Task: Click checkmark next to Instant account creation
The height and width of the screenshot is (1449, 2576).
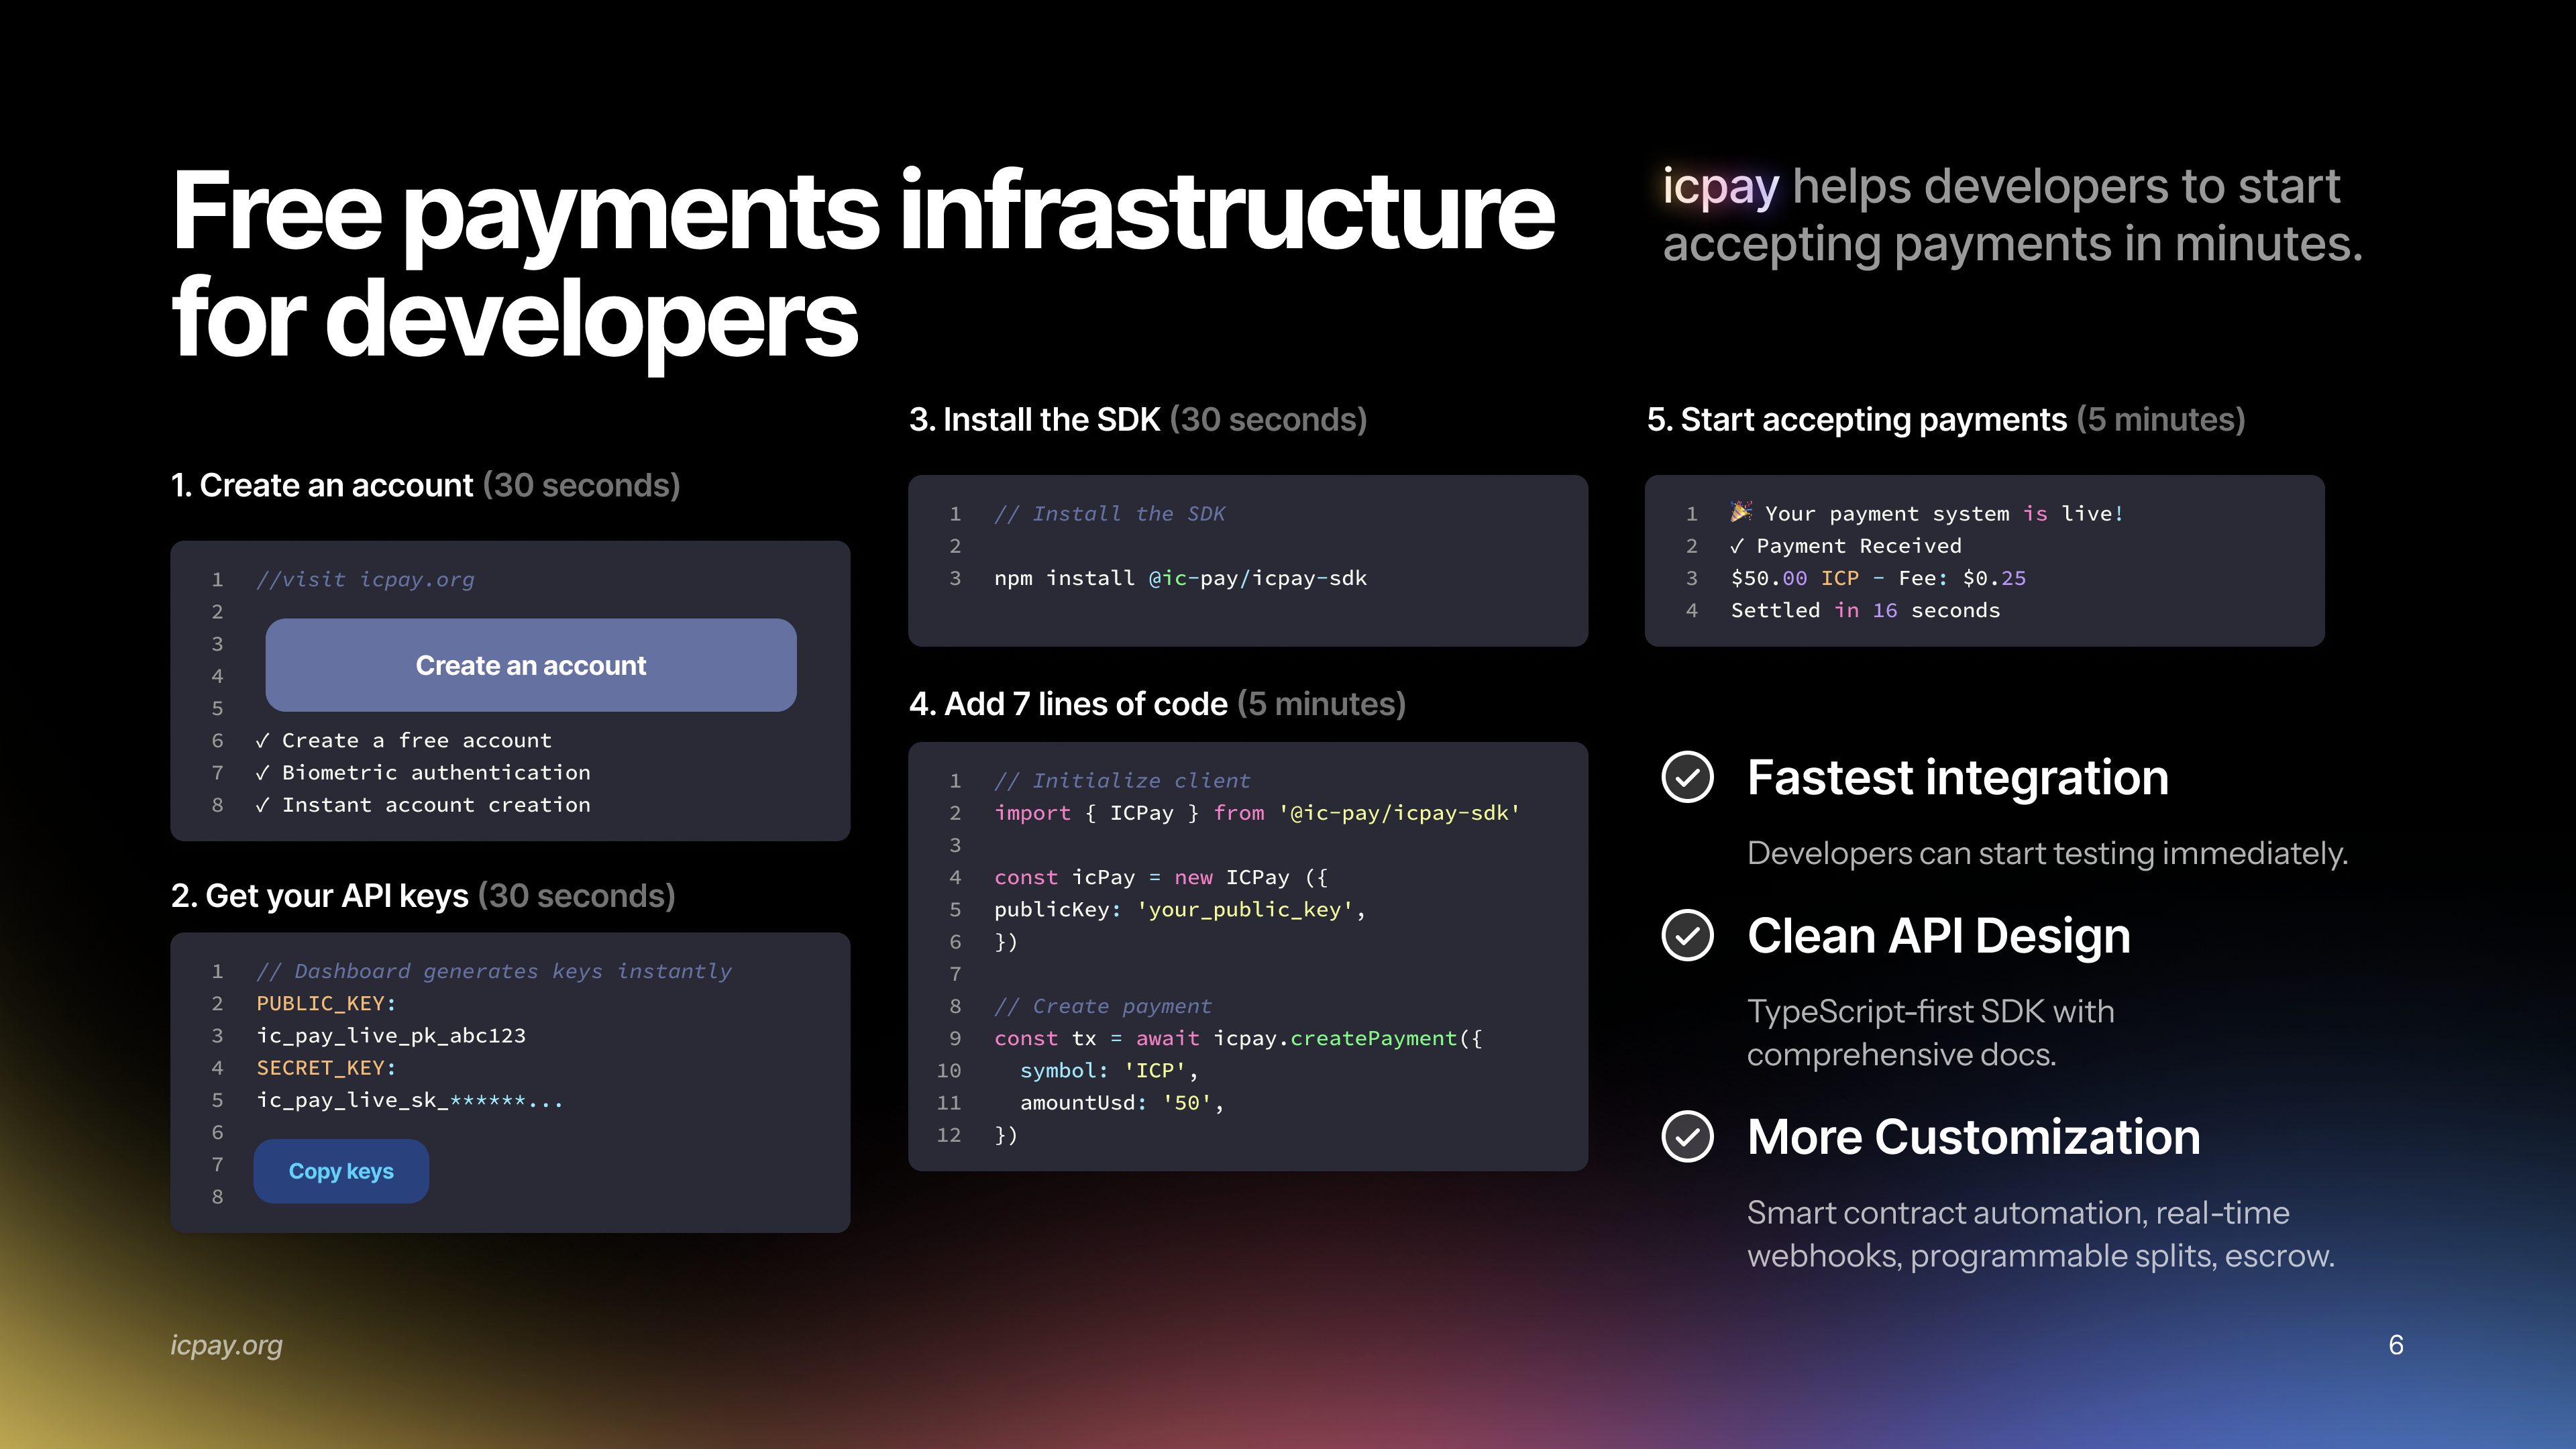Action: 263,805
